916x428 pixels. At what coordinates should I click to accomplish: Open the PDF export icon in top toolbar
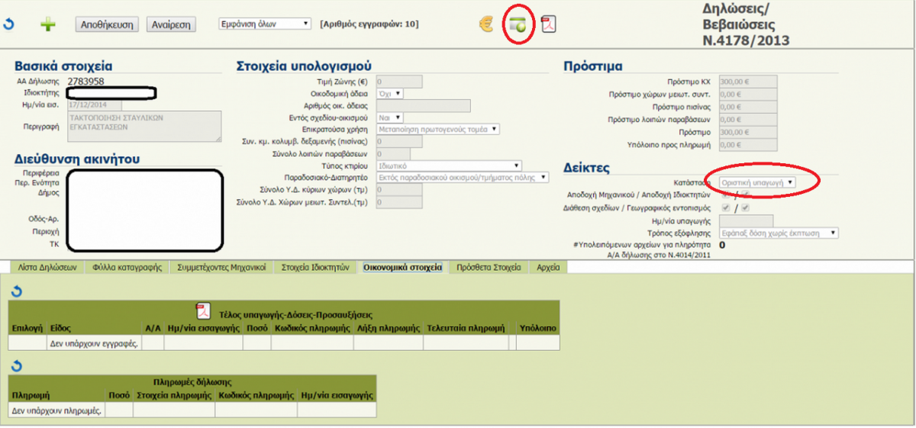(x=549, y=24)
